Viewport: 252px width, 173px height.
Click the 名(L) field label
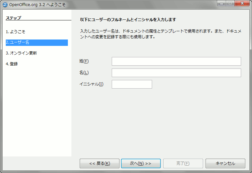point(84,73)
